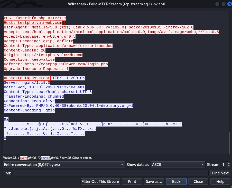Increment the Stream number with up arrow

pos(229,163)
